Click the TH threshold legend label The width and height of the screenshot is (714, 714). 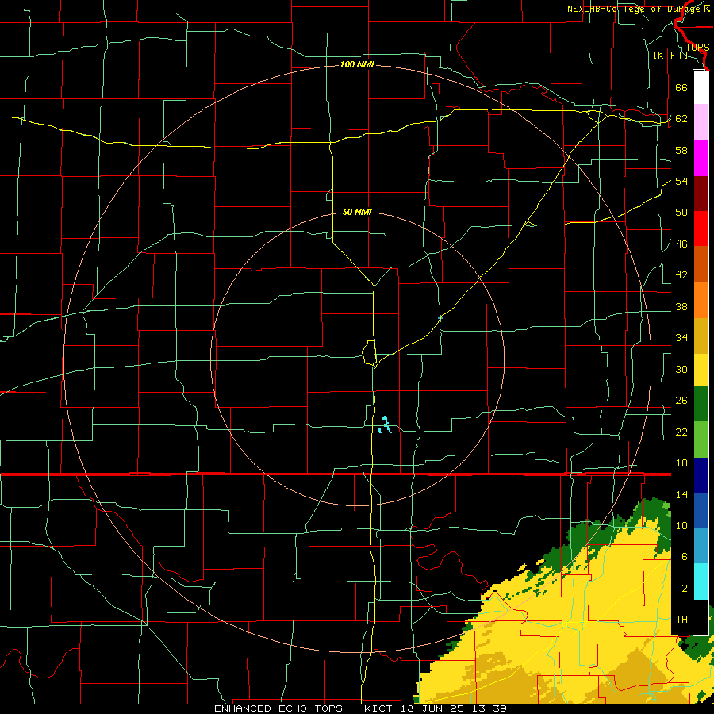click(x=681, y=620)
